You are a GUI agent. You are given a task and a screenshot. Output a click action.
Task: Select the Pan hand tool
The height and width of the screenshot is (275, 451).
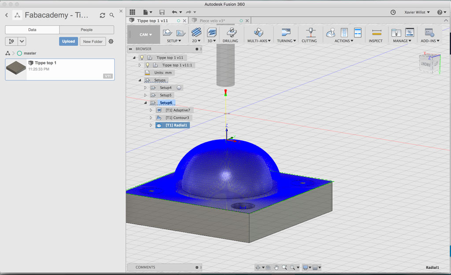pyautogui.click(x=276, y=268)
